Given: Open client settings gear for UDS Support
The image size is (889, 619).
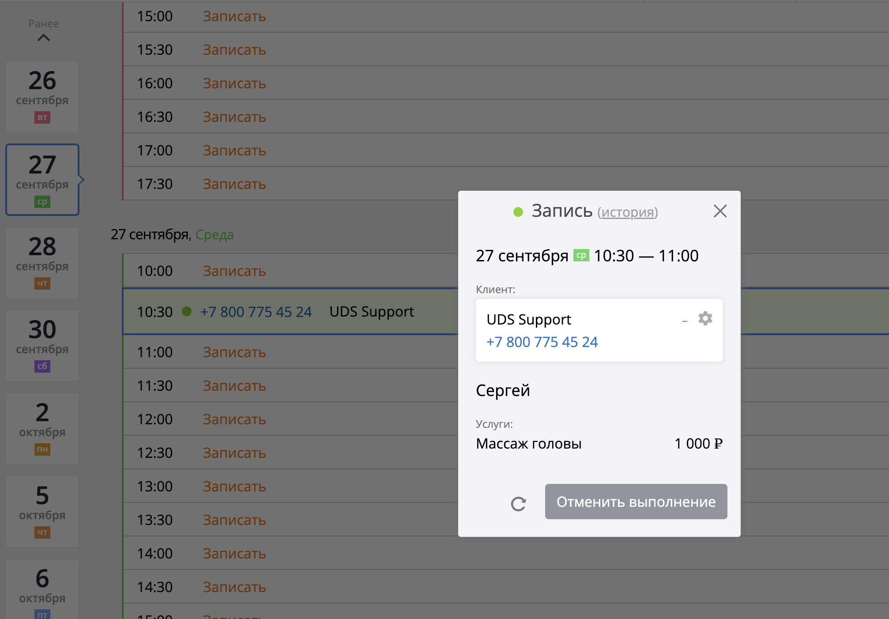Looking at the screenshot, I should point(705,318).
